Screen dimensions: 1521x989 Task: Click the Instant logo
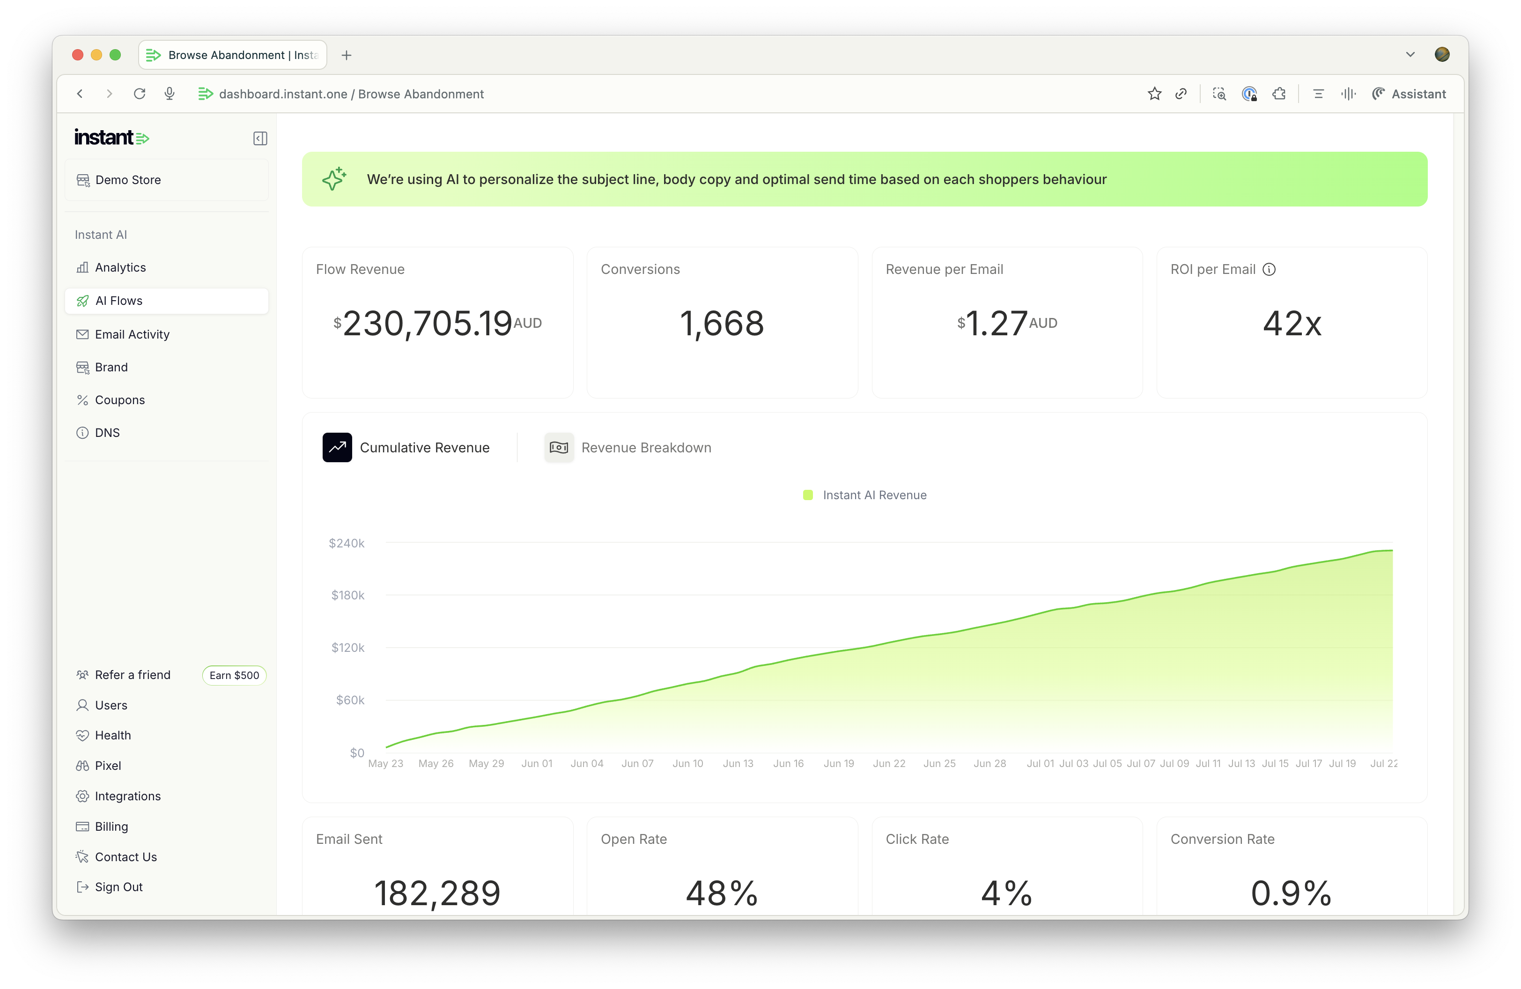[x=112, y=137]
